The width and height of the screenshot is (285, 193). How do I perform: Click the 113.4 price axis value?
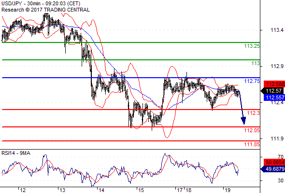277,30
